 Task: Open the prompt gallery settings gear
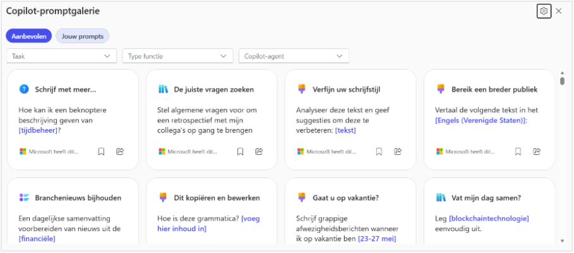point(543,11)
